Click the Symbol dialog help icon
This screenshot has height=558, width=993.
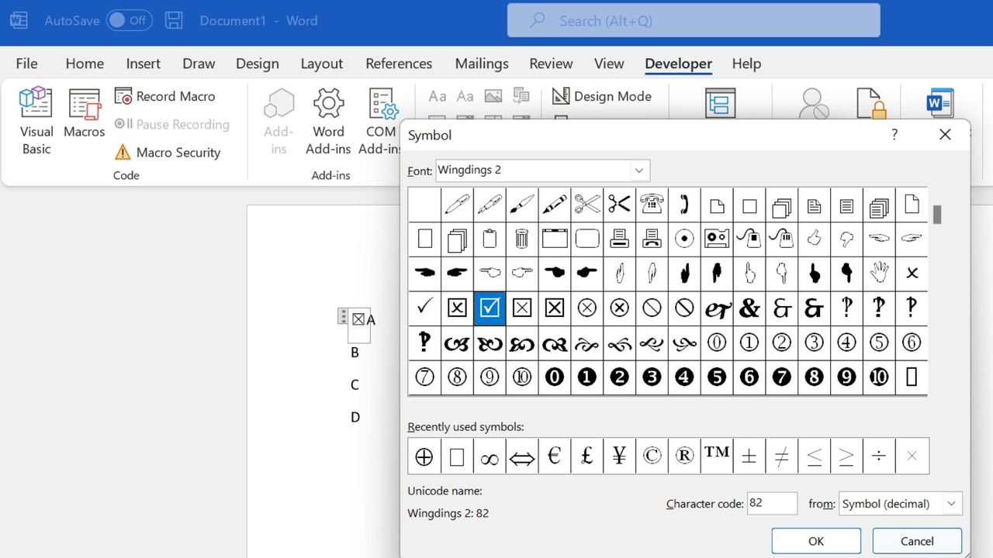894,135
